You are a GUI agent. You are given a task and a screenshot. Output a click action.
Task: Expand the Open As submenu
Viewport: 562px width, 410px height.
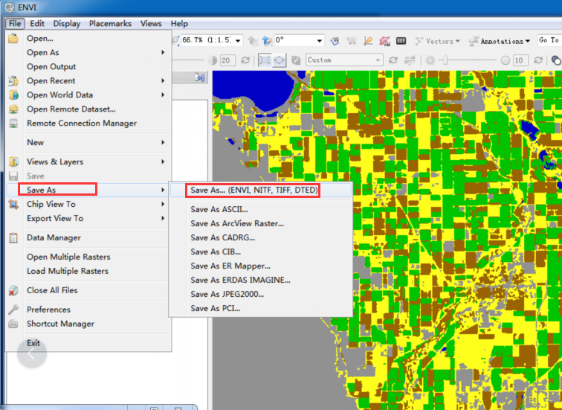coord(163,52)
